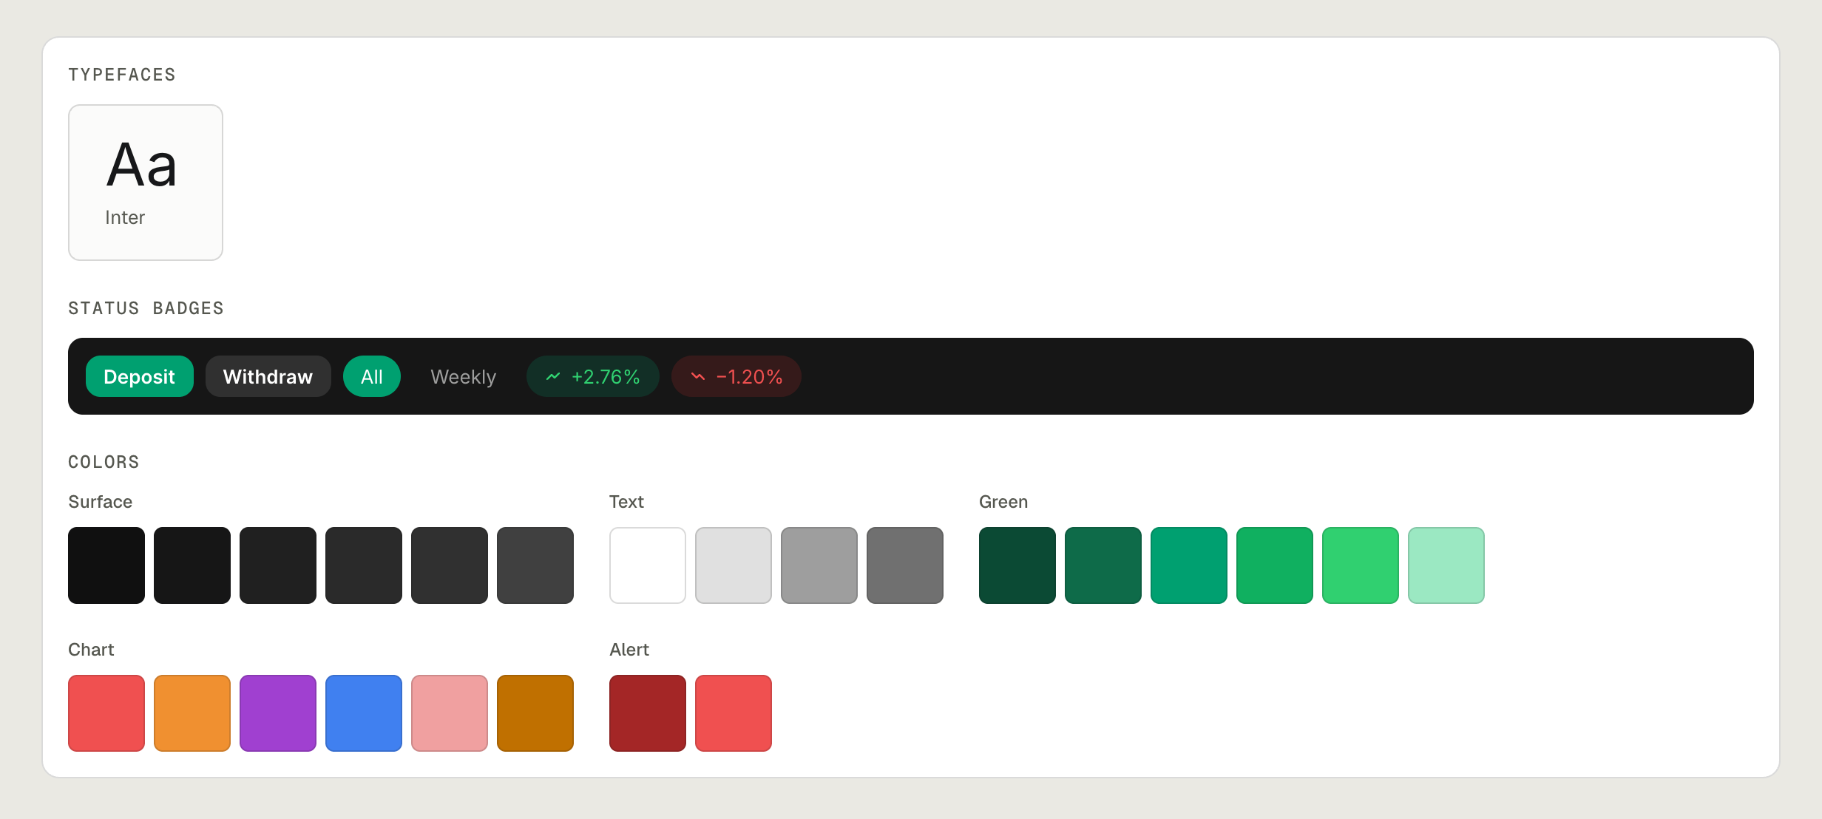This screenshot has height=819, width=1822.
Task: Click the downward trend icon
Action: tap(698, 376)
